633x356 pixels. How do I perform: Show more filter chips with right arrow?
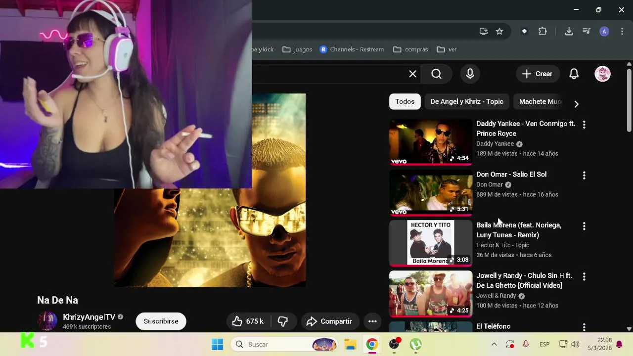(576, 104)
